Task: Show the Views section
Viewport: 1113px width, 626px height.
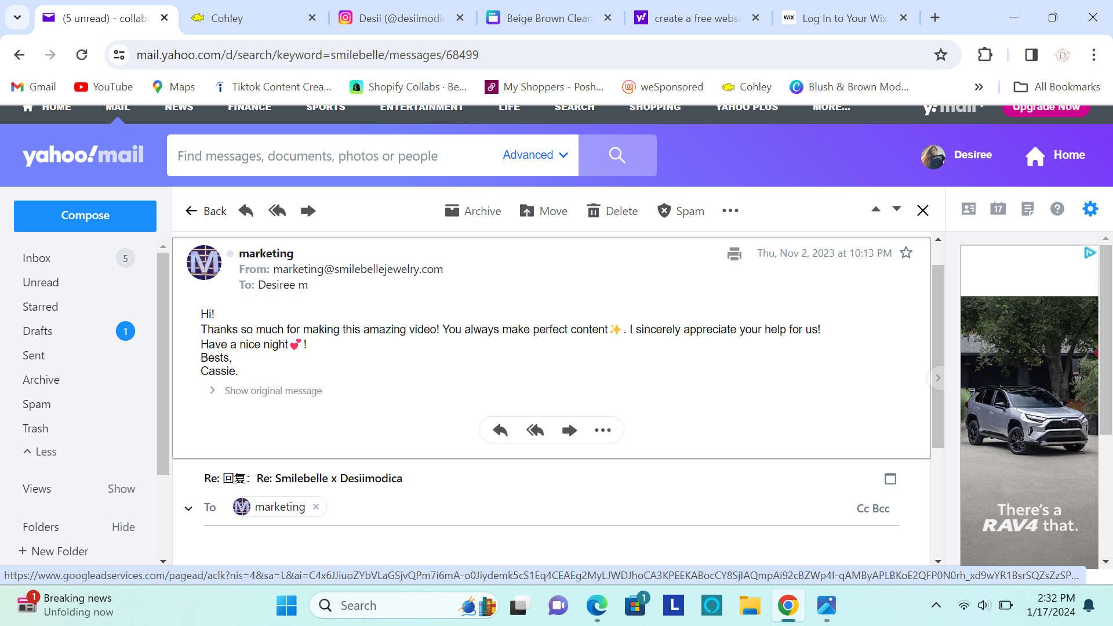Action: click(x=121, y=489)
